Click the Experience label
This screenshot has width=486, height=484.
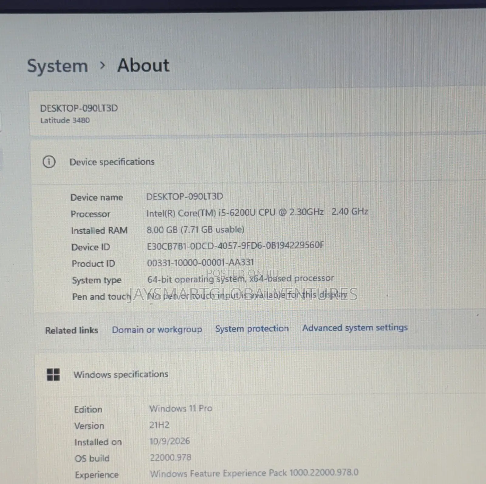(x=97, y=475)
